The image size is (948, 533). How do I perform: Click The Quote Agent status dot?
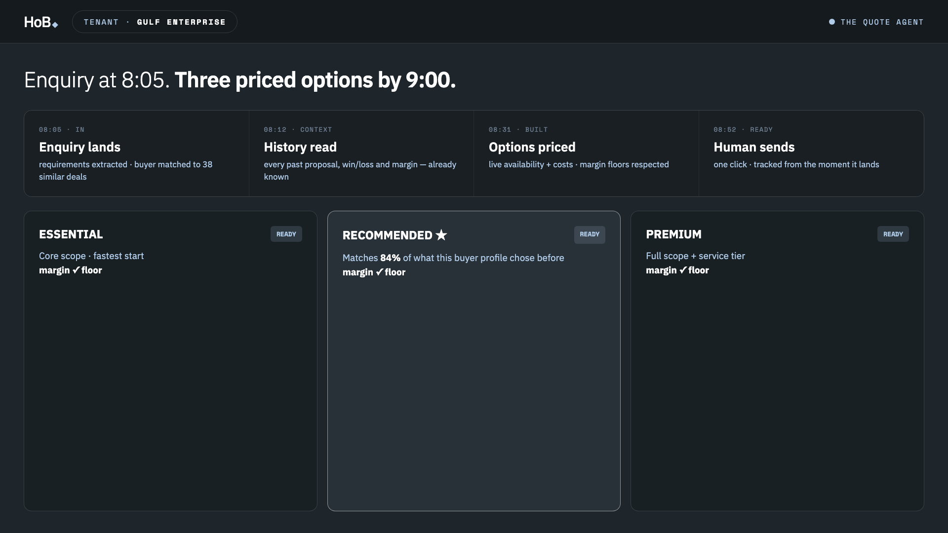click(x=832, y=22)
